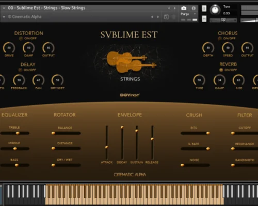This screenshot has height=206, width=258.
Task: Click Distortion DRIVE knob
Action: coord(9,48)
